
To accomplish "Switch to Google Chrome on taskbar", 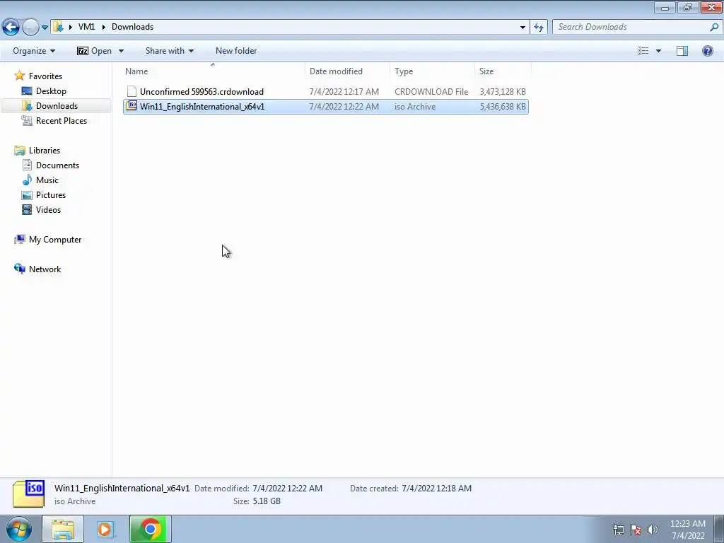I will tap(151, 529).
